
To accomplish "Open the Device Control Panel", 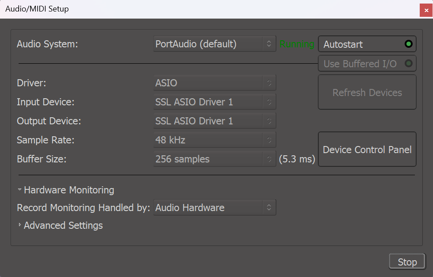I will coord(367,149).
